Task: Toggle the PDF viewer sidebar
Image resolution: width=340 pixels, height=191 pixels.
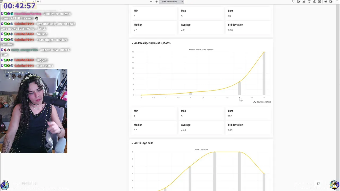Action: [x=2, y=2]
